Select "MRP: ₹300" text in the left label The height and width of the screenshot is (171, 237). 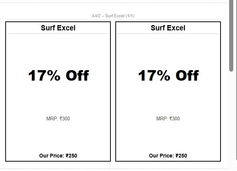[x=58, y=119]
